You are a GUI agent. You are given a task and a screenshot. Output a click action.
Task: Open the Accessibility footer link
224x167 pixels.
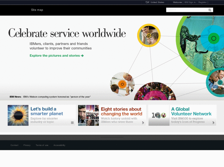(x=59, y=145)
